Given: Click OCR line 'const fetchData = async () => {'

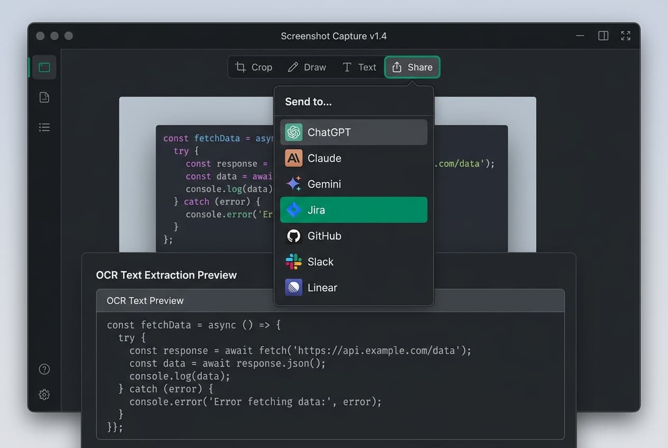Looking at the screenshot, I should pos(194,325).
